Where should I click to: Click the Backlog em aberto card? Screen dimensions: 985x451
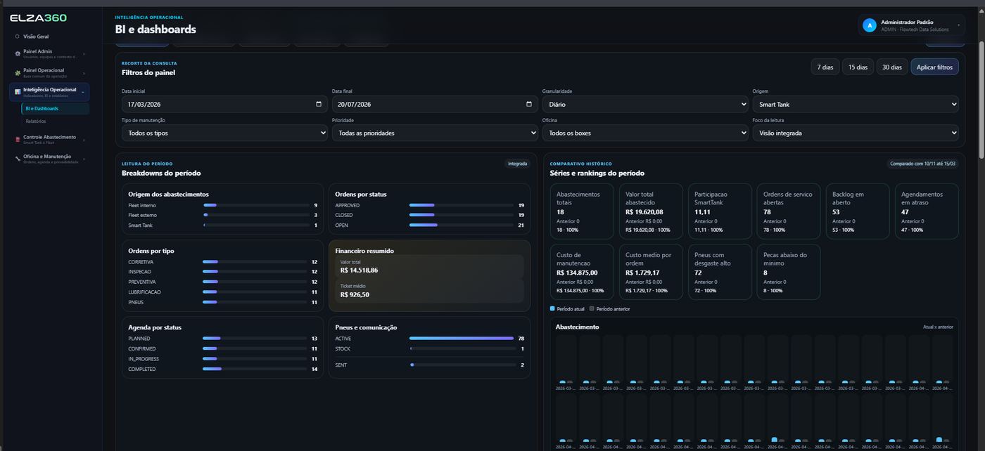click(x=858, y=211)
